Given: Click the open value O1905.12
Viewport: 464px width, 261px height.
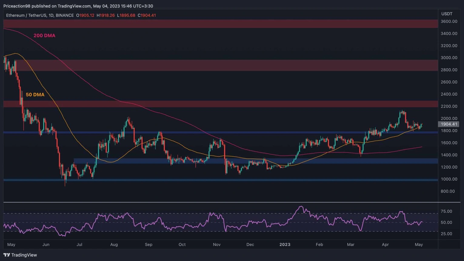Looking at the screenshot, I should [85, 15].
